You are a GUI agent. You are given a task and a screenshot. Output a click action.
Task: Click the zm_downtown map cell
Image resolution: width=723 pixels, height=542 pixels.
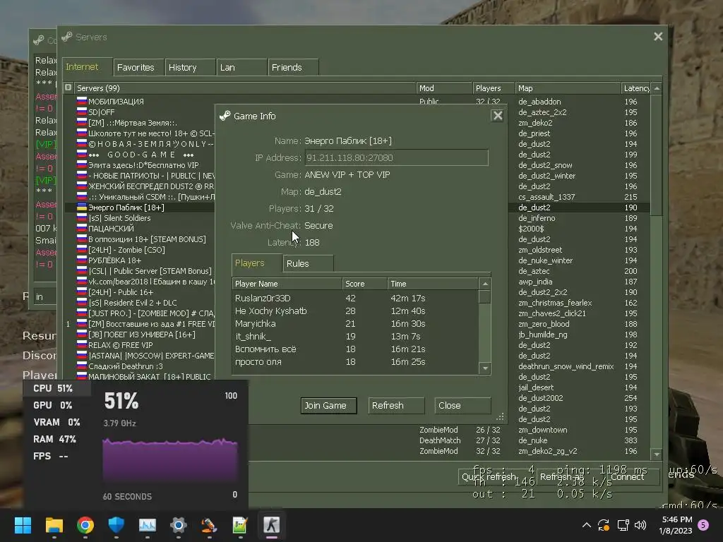click(543, 430)
